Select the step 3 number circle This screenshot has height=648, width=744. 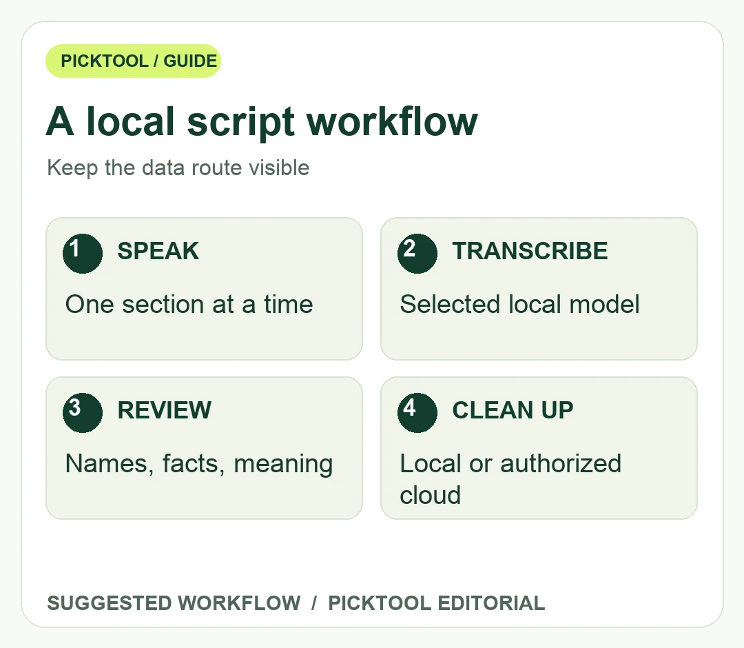tap(83, 412)
